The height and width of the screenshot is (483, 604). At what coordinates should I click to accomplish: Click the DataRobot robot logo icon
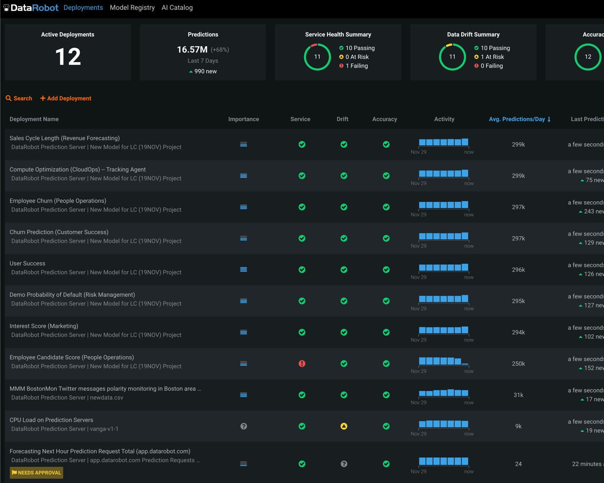pyautogui.click(x=6, y=7)
